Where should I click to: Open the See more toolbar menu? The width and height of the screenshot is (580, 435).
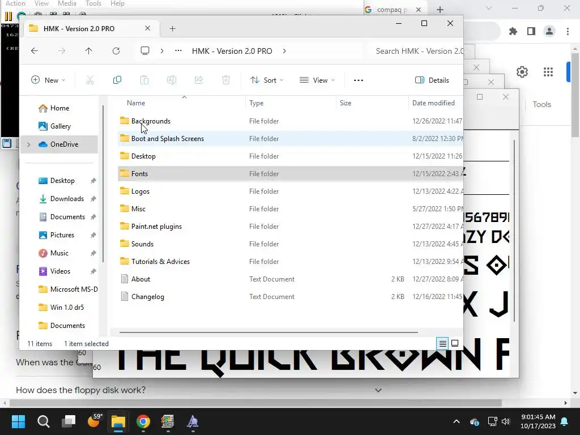[x=359, y=80]
